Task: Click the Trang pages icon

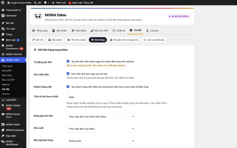Action: (x=3, y=34)
